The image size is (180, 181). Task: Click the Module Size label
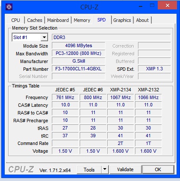coord(36,46)
